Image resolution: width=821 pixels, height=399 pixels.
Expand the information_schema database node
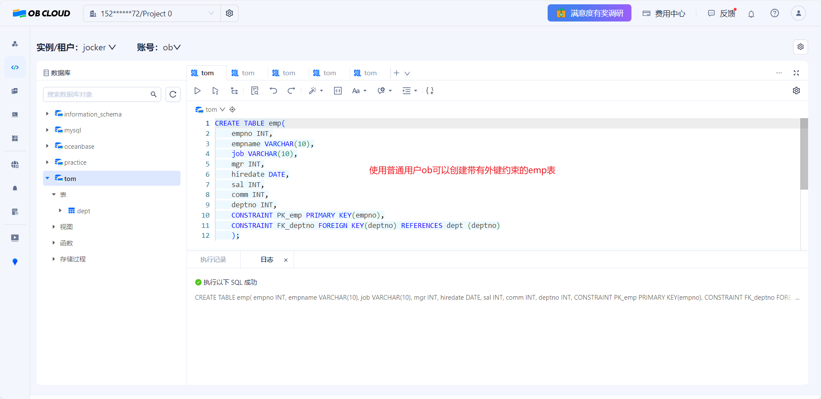(47, 114)
